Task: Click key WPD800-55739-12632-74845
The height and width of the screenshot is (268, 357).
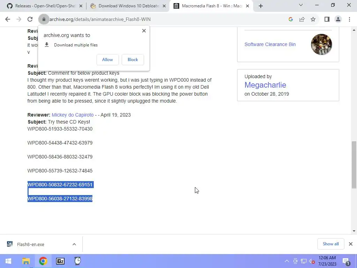Action: (x=60, y=171)
